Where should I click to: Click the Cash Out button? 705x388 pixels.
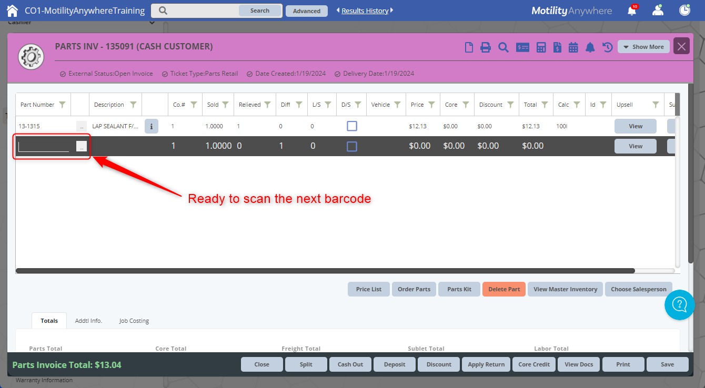(350, 364)
